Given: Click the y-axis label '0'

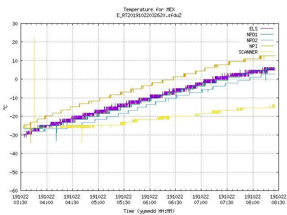Looking at the screenshot, I should pos(16,79).
